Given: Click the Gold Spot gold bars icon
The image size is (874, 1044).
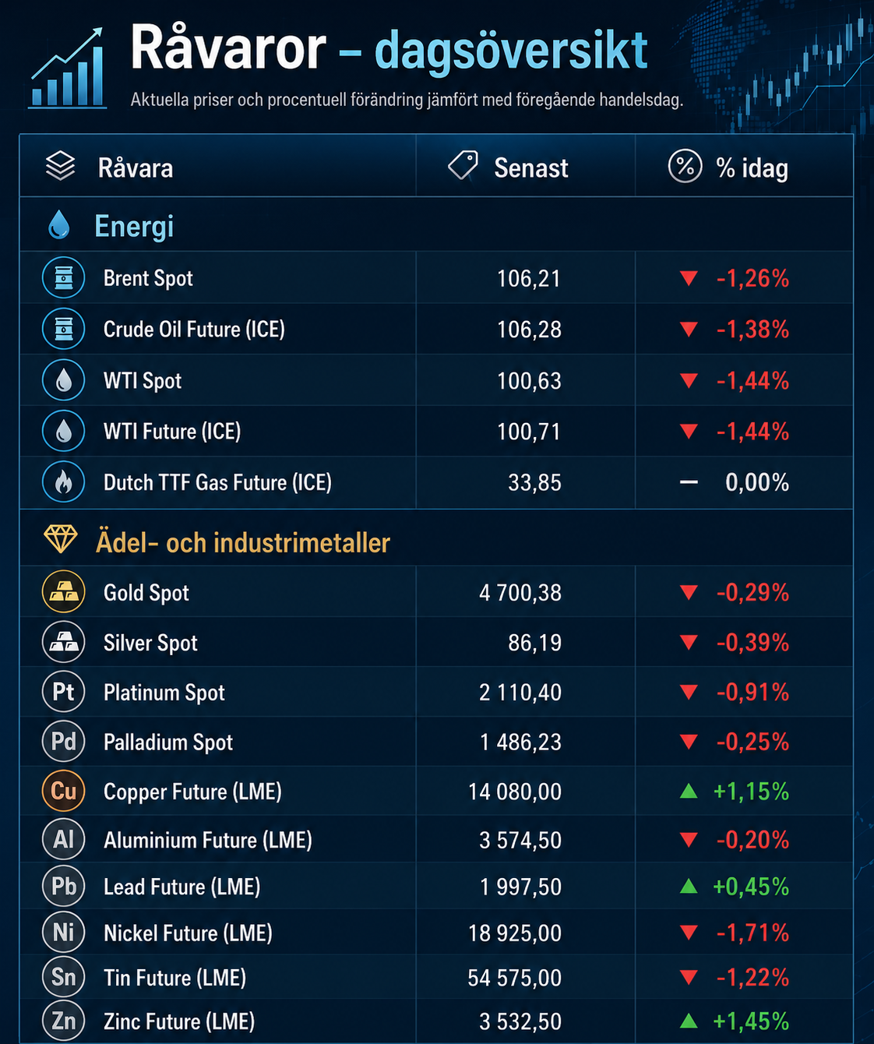Looking at the screenshot, I should 63,592.
